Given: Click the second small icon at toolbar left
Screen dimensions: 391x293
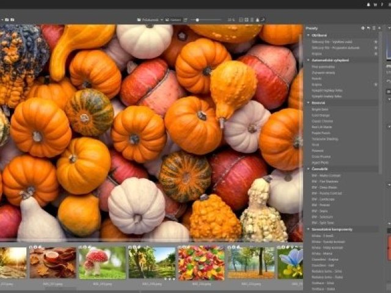Looking at the screenshot, I should click(12, 20).
